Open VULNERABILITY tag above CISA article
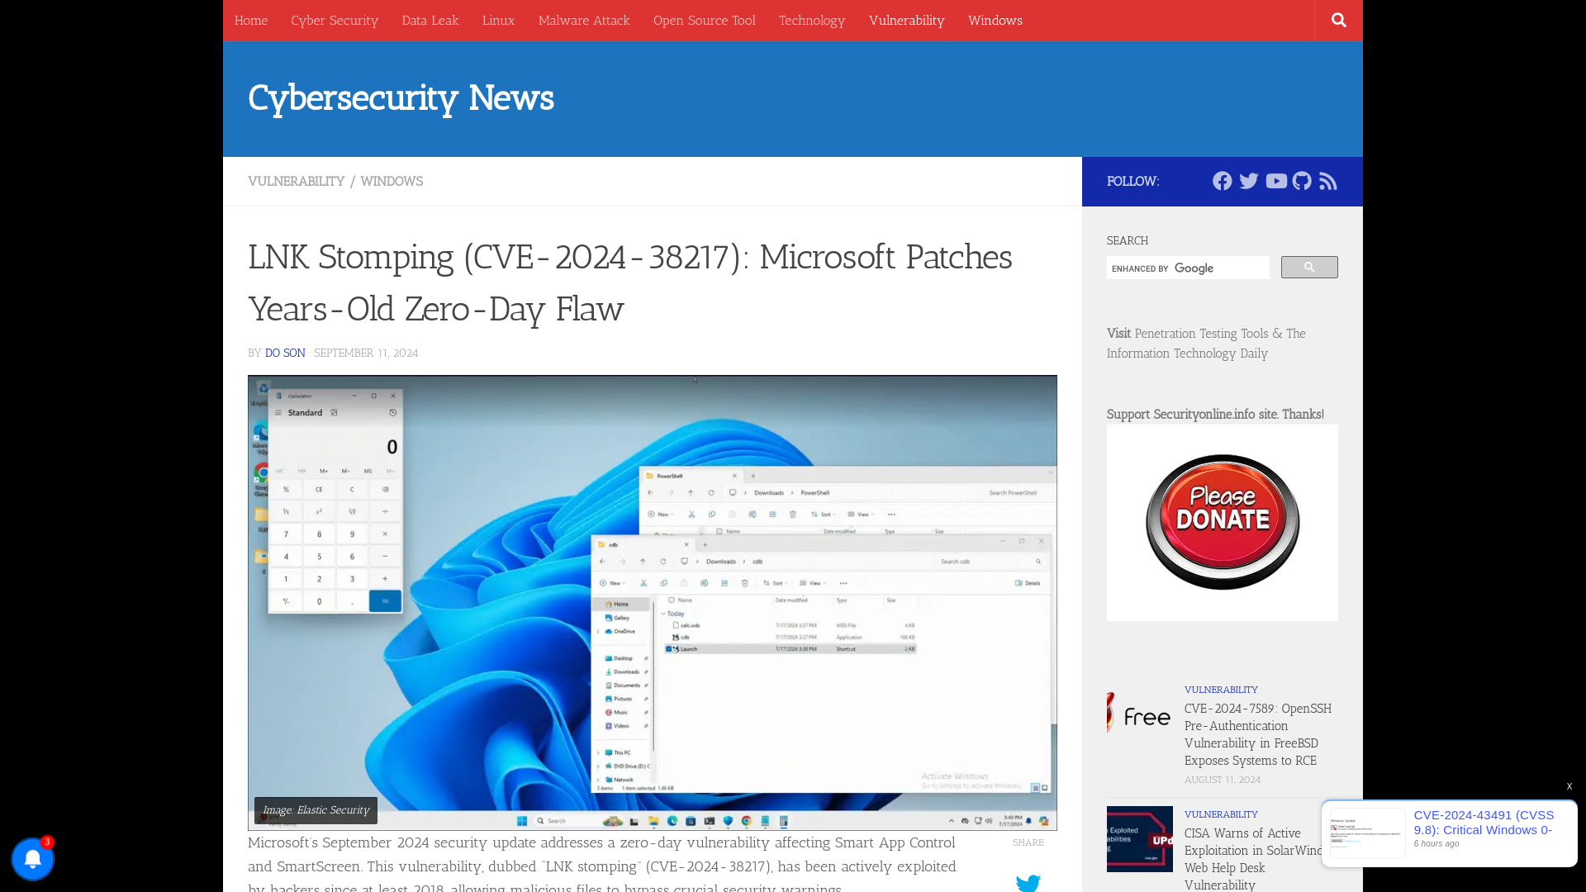The height and width of the screenshot is (892, 1586). (x=1221, y=814)
